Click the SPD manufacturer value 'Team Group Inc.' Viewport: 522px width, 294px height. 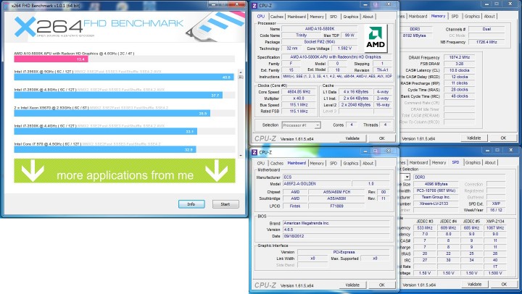tap(436, 197)
